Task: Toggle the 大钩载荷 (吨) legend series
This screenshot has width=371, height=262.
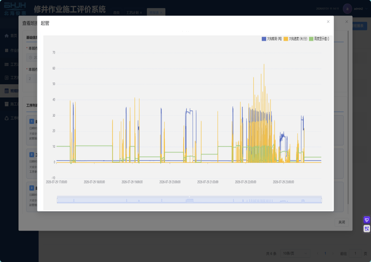Action: click(272, 39)
